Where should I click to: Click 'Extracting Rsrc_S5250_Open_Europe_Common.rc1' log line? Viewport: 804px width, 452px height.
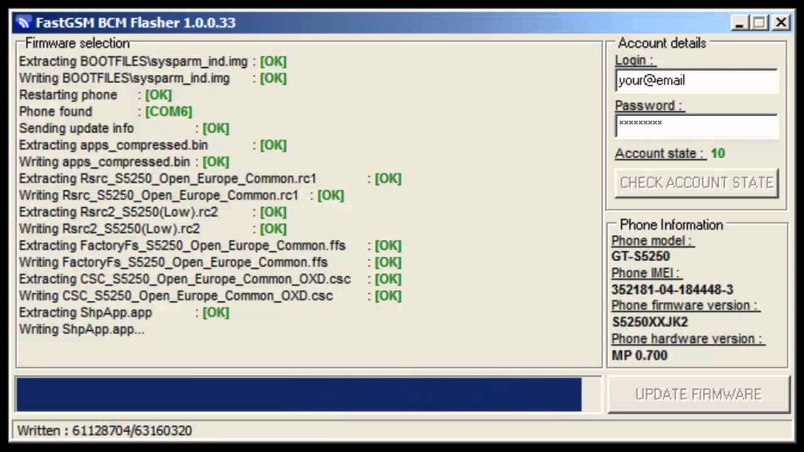(x=210, y=178)
